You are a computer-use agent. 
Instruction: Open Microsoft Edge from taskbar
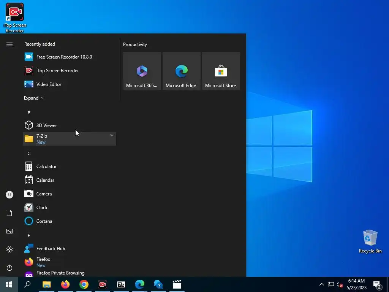(140, 284)
